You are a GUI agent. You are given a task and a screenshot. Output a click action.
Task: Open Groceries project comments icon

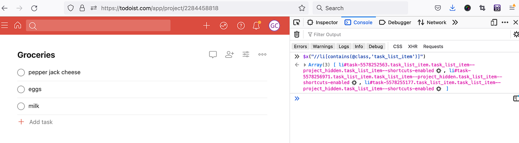[x=213, y=54]
